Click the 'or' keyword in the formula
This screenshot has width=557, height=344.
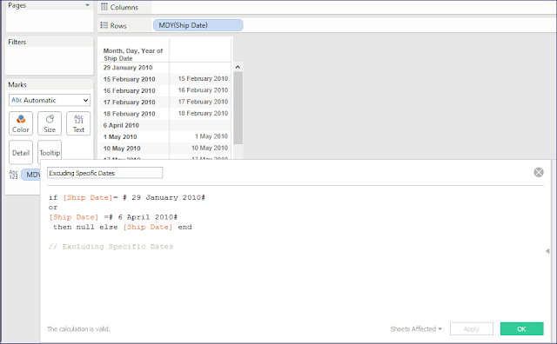point(53,208)
